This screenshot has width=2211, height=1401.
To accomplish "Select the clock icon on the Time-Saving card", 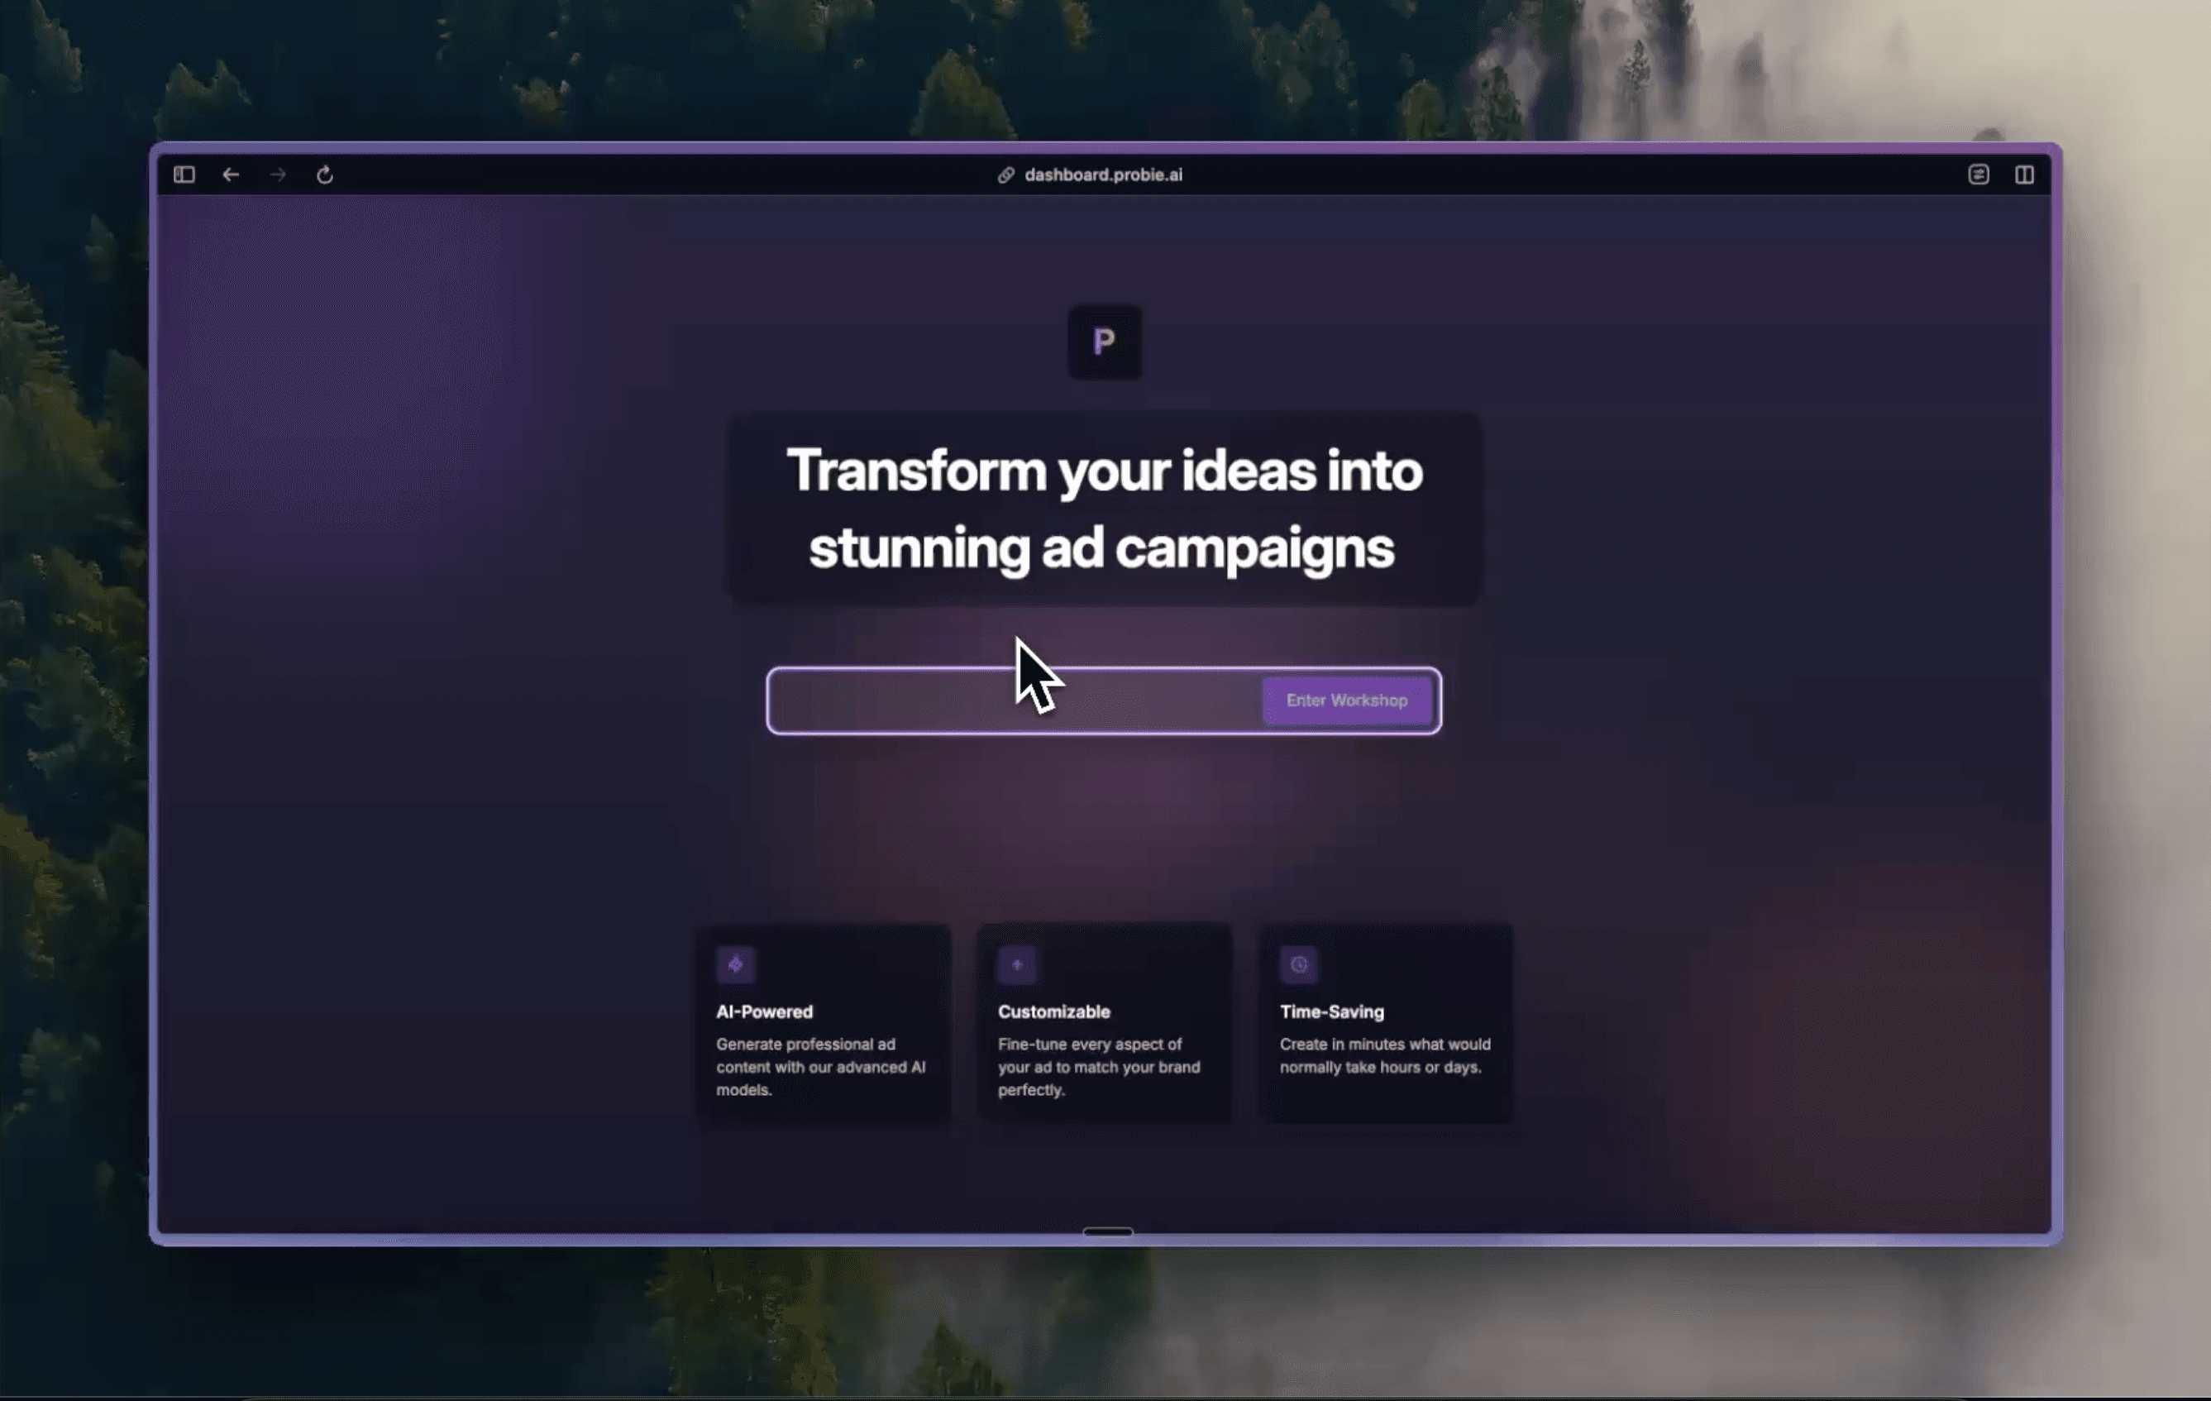I will point(1299,964).
